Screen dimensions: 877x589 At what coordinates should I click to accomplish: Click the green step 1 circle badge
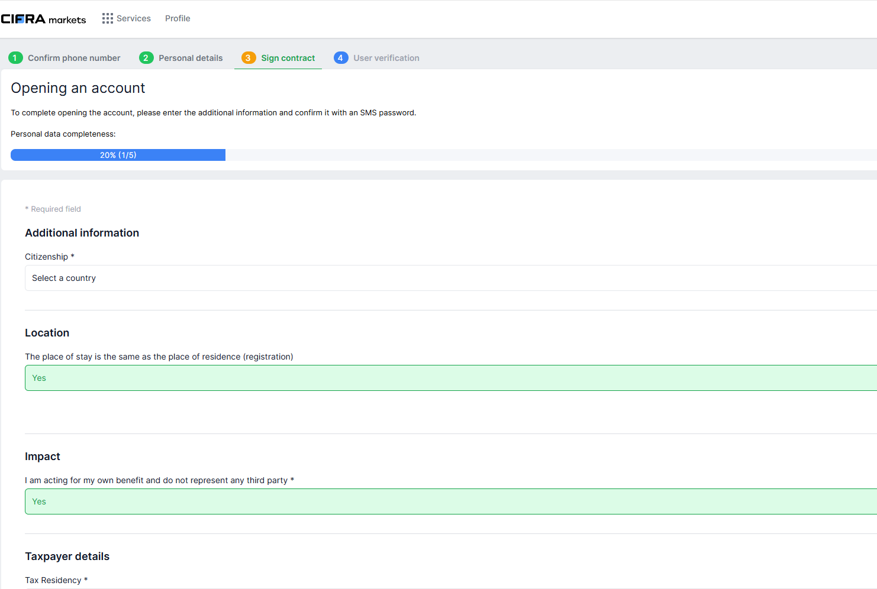click(x=15, y=57)
